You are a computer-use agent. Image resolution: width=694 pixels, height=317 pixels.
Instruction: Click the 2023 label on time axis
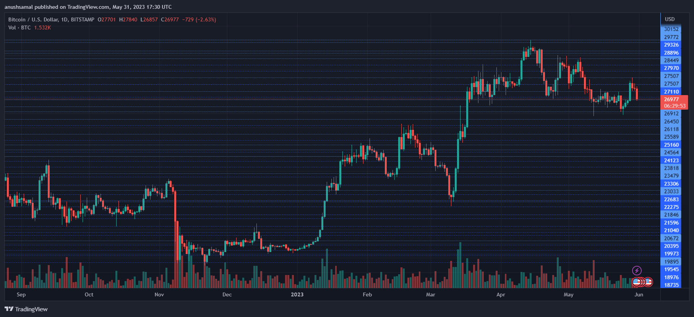(297, 294)
